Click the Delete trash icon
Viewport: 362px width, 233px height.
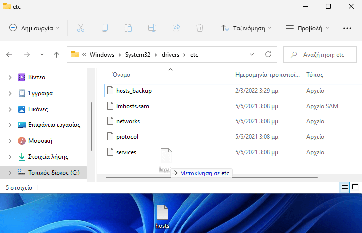point(200,28)
